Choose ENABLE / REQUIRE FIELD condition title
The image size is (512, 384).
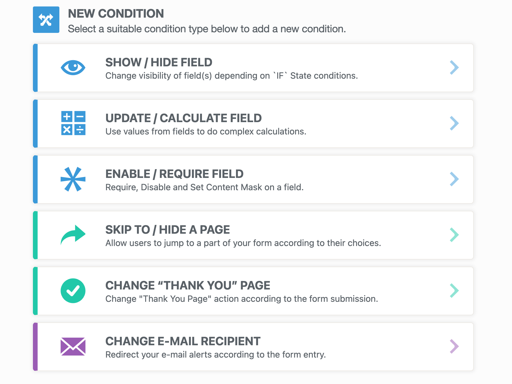[x=174, y=174]
